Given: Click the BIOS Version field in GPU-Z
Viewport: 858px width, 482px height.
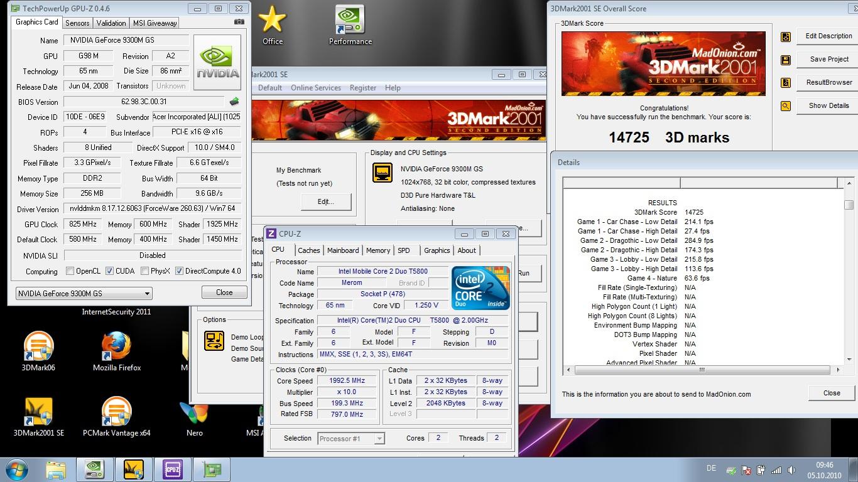Looking at the screenshot, I should click(x=144, y=102).
